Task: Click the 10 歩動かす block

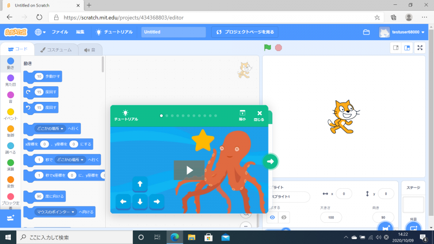Action: coord(43,76)
